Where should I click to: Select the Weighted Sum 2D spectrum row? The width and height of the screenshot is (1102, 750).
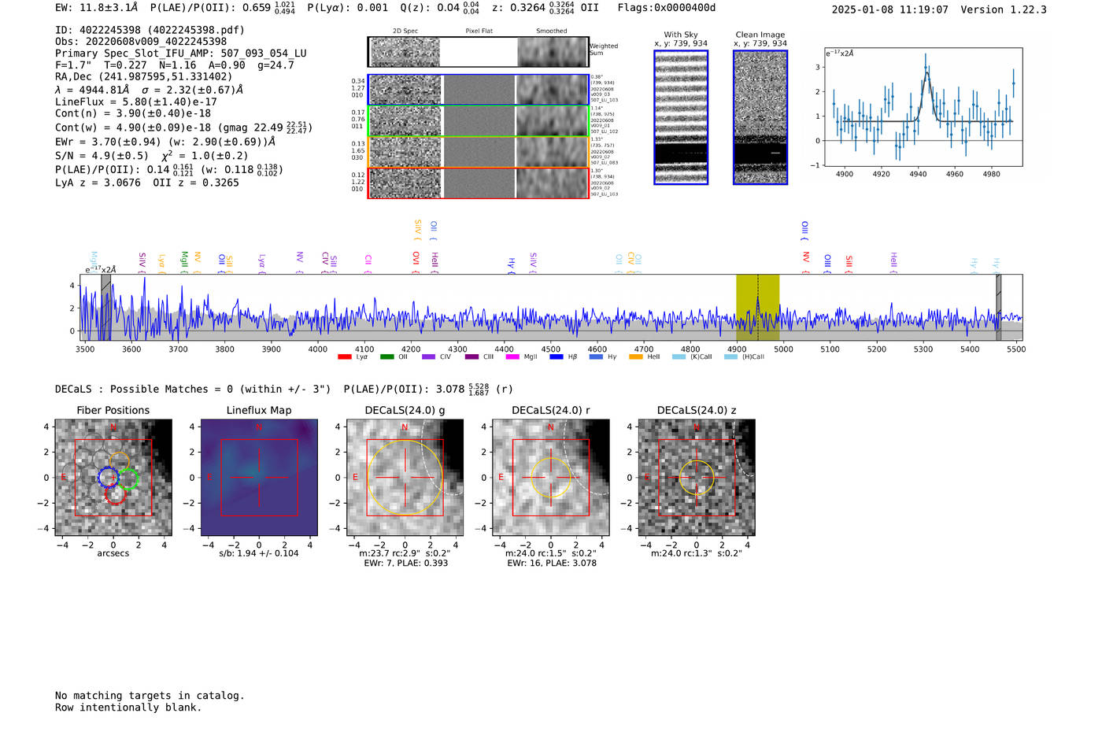pyautogui.click(x=478, y=52)
